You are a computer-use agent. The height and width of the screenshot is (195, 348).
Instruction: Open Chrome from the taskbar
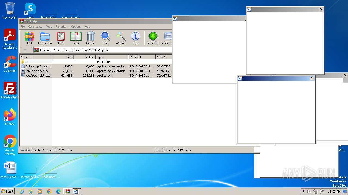coord(49,191)
